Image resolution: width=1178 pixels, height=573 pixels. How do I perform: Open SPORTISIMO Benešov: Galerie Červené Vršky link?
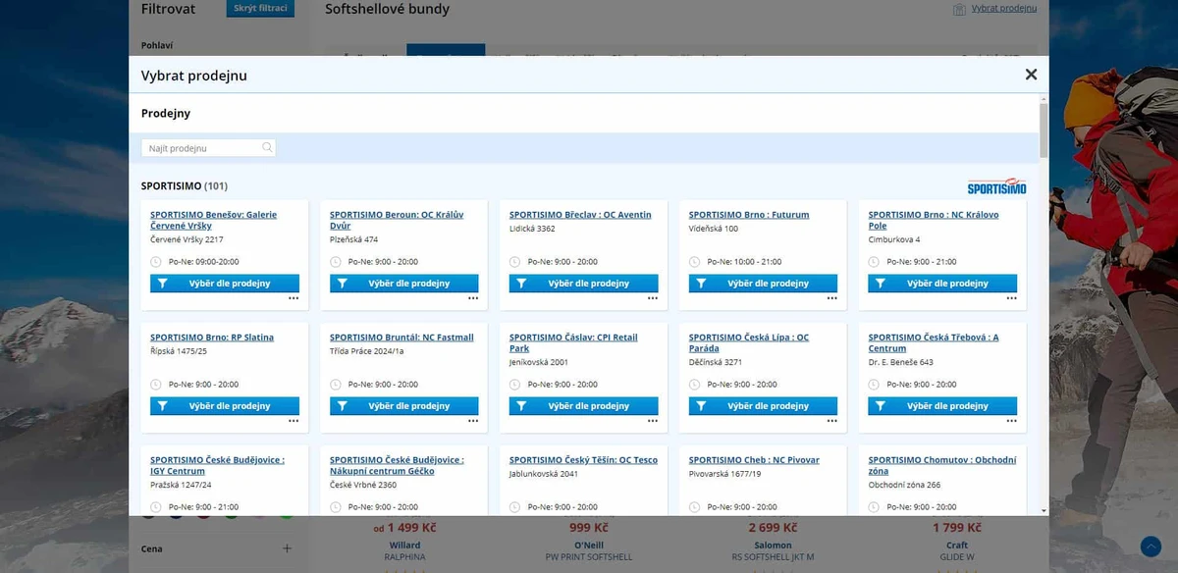point(214,220)
